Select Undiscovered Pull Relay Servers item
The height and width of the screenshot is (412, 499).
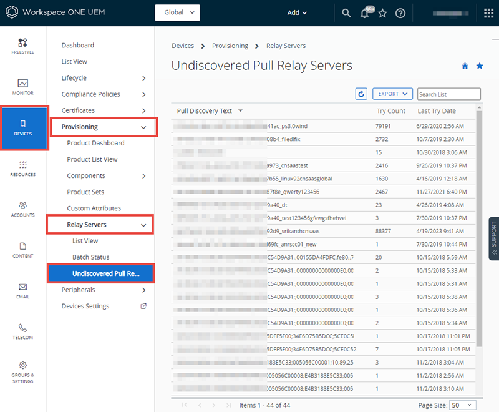point(100,273)
